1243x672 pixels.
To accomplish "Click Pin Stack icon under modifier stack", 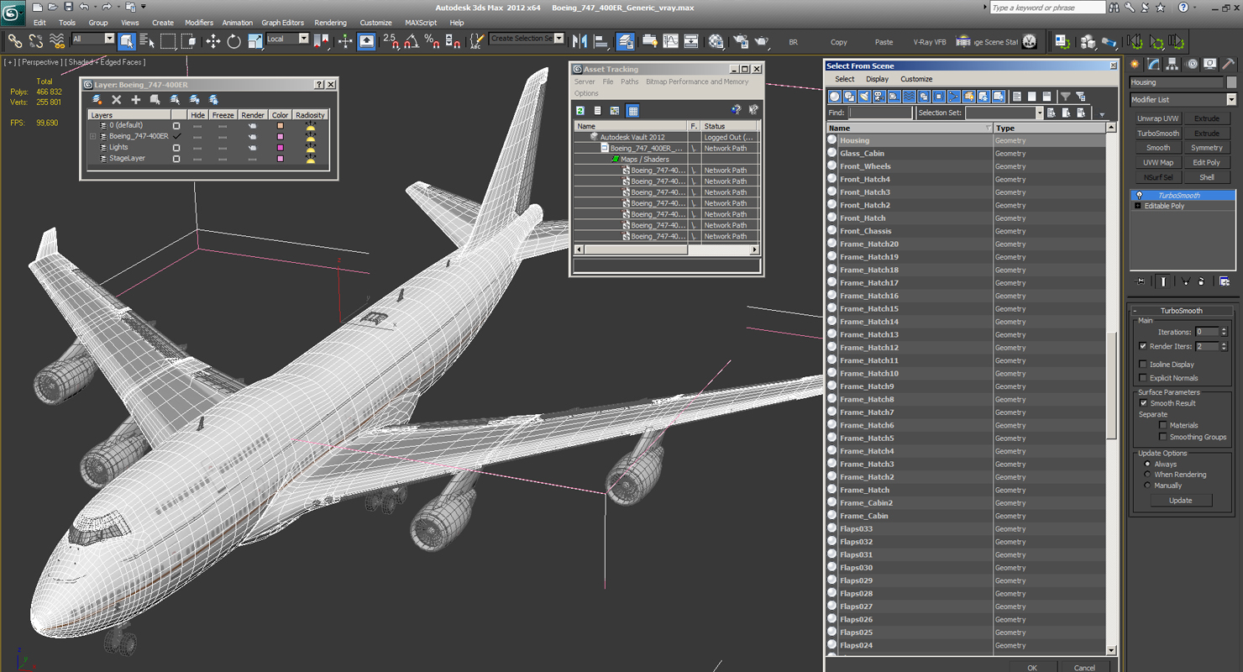I will (1141, 281).
